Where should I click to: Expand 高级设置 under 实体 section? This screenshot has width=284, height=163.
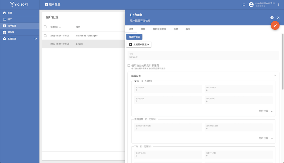pyautogui.click(x=265, y=111)
